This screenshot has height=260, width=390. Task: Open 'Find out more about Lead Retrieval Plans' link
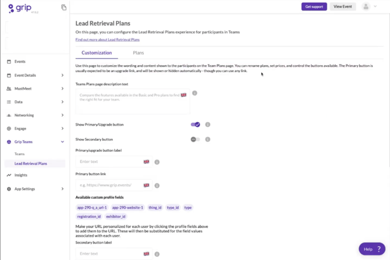(x=108, y=40)
